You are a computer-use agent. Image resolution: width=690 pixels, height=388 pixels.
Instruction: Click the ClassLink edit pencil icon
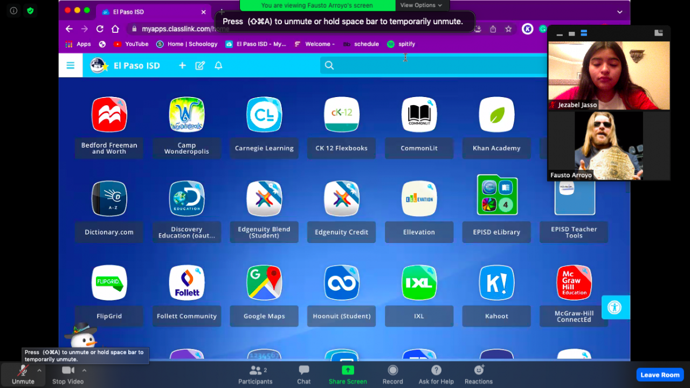pyautogui.click(x=200, y=65)
